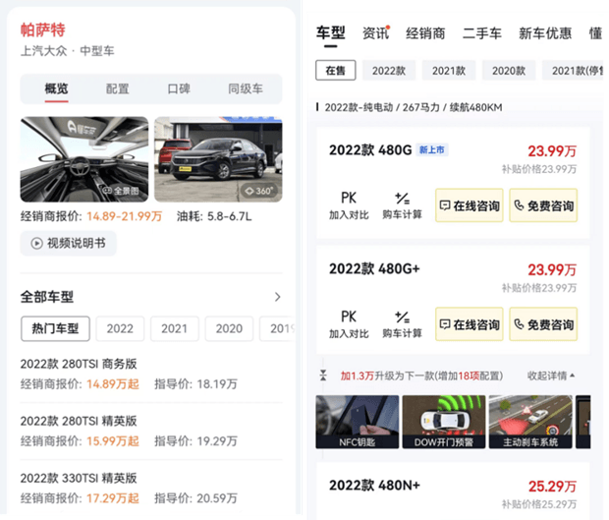Click PK 加入对比 for 2022款 480G+
The image size is (609, 520).
[349, 324]
